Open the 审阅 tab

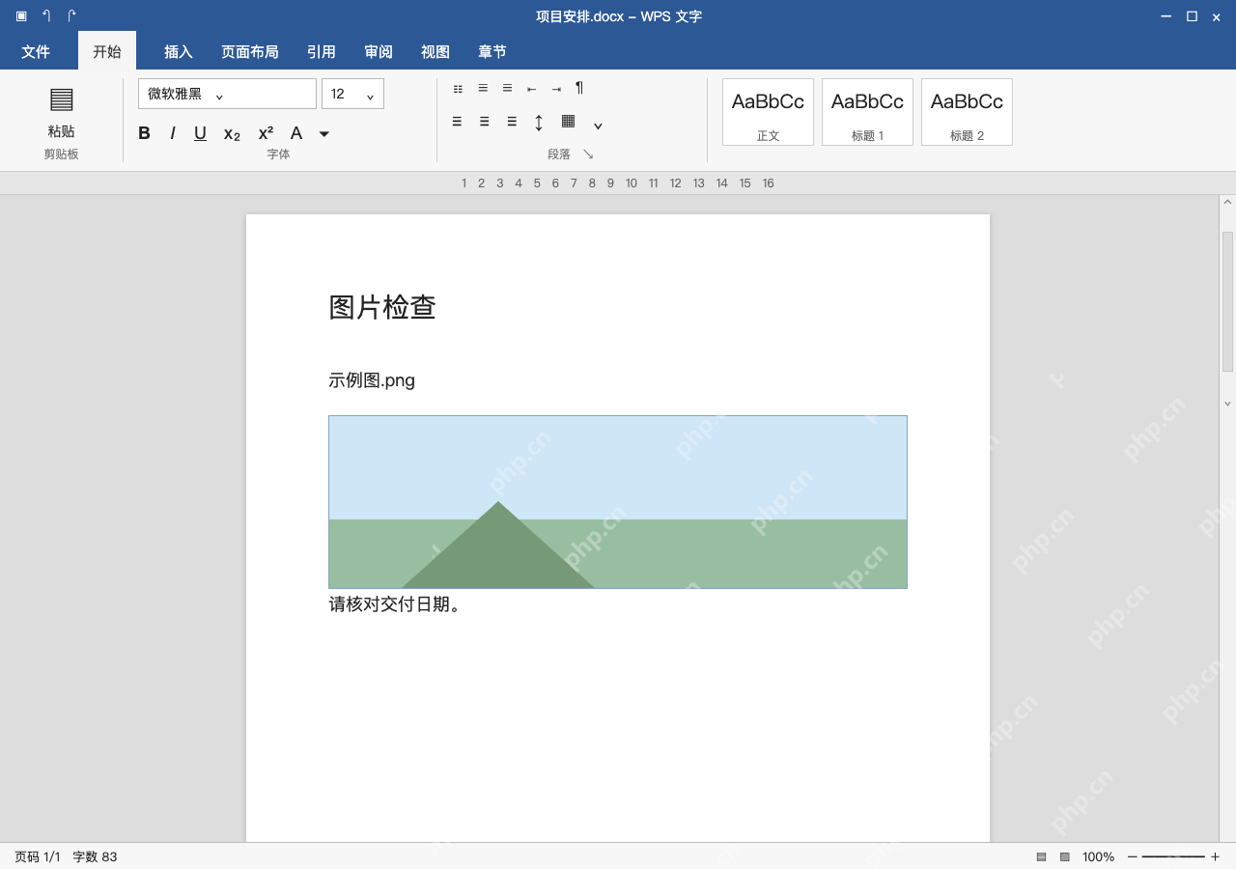(379, 52)
